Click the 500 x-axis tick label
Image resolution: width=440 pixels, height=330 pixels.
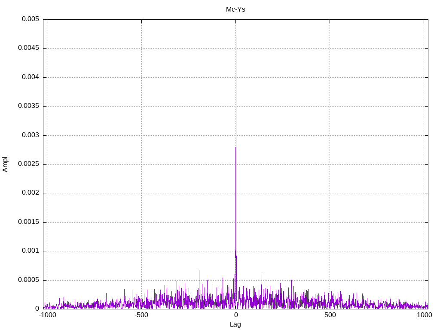coord(330,315)
